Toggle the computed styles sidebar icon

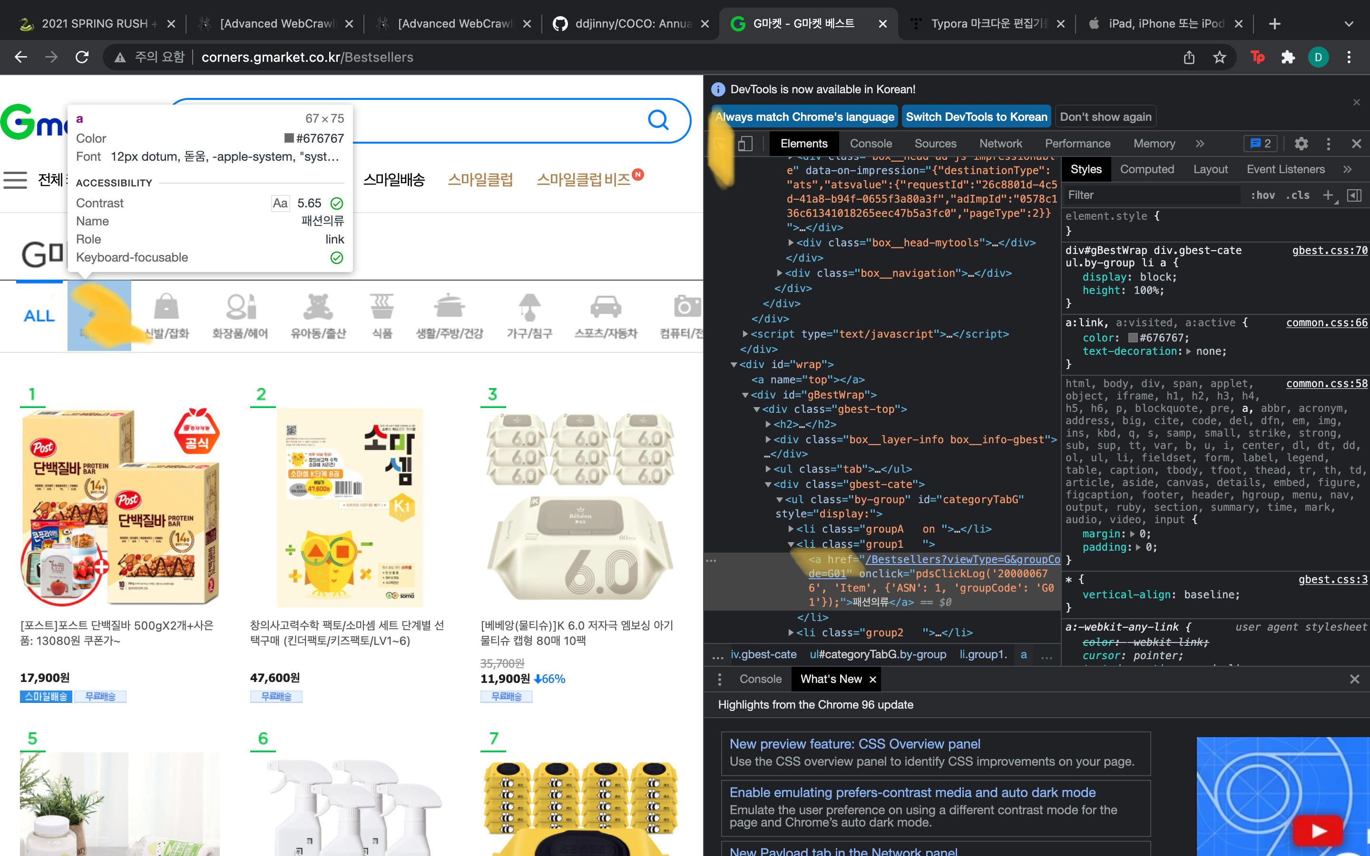click(1354, 195)
